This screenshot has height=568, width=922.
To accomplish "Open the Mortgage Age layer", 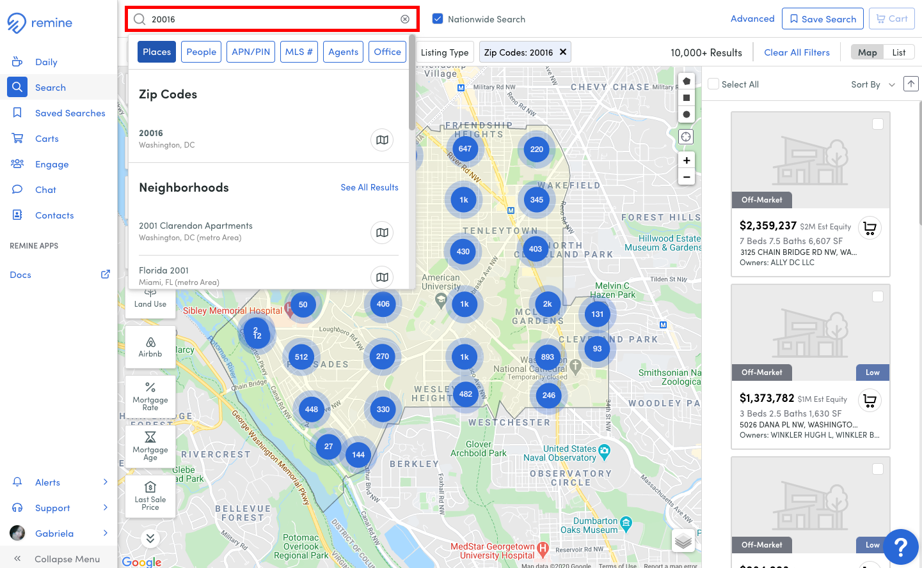I will [150, 447].
